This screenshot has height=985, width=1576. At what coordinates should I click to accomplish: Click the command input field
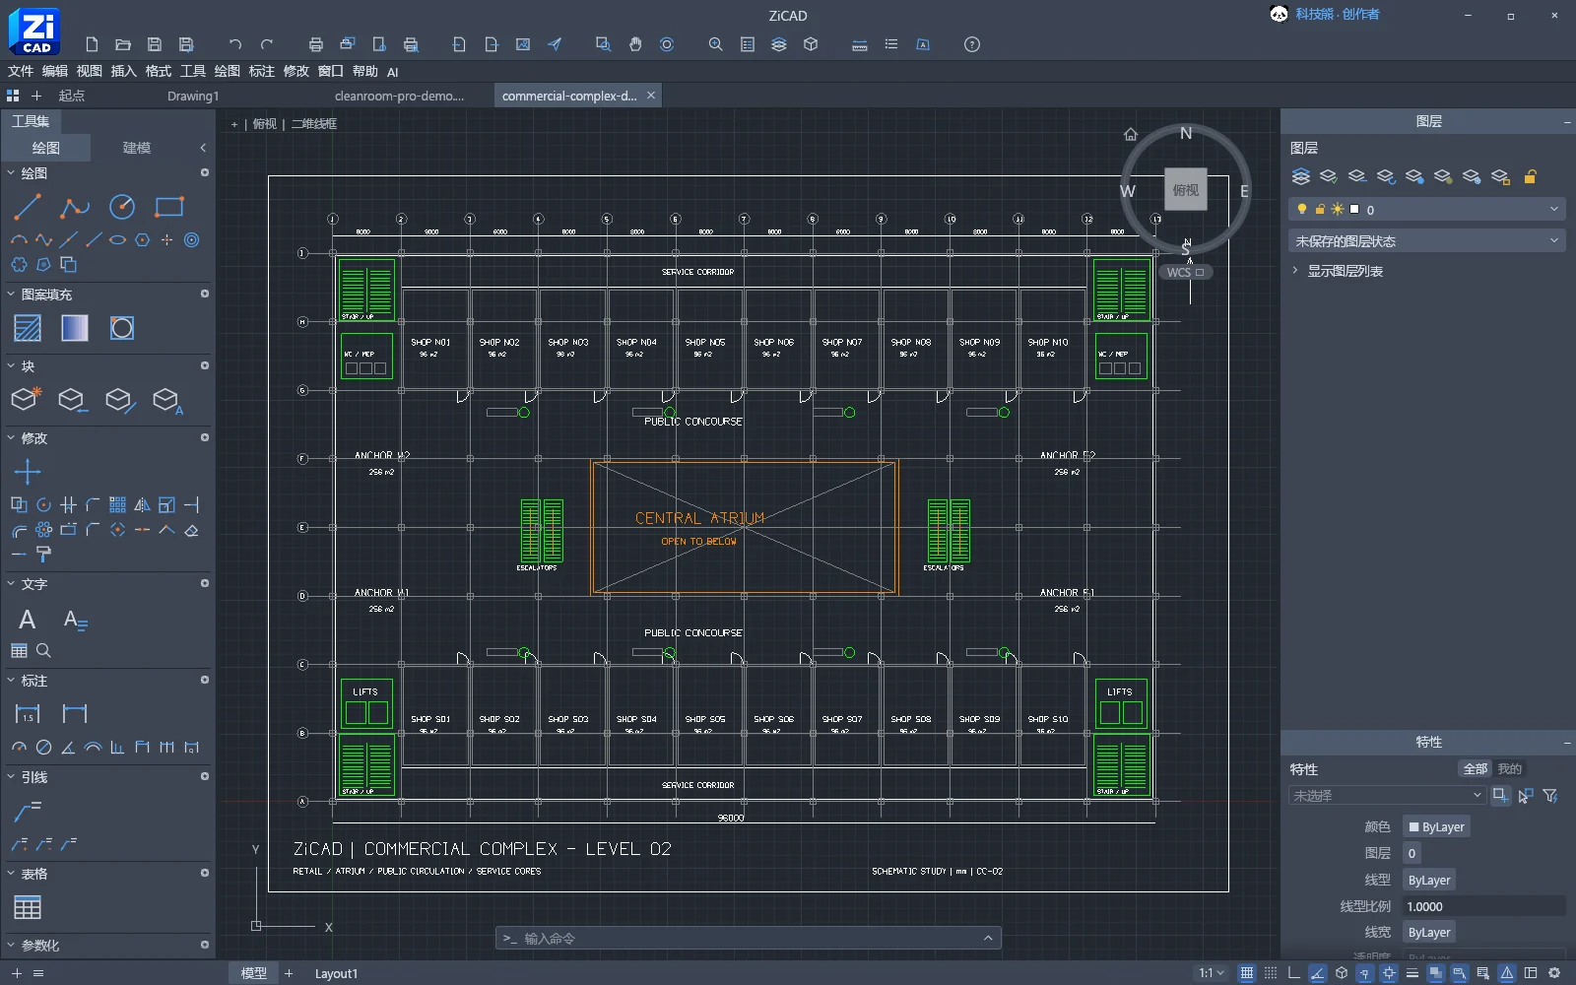coord(749,939)
